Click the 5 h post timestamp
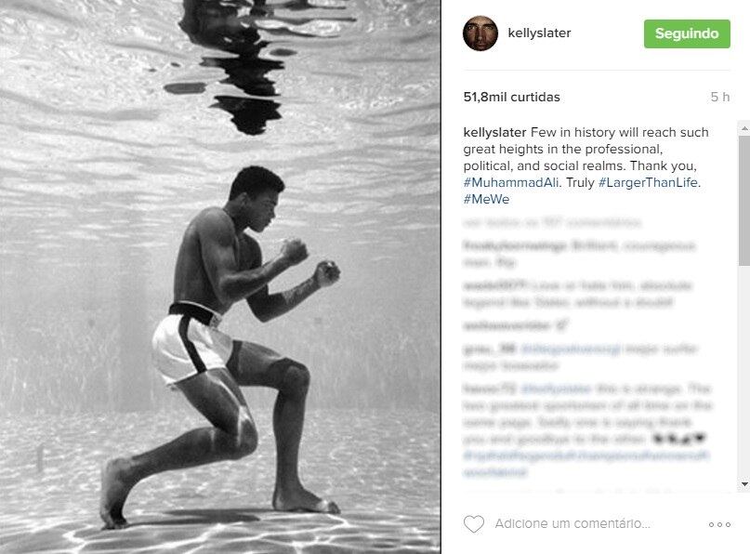 (x=720, y=97)
